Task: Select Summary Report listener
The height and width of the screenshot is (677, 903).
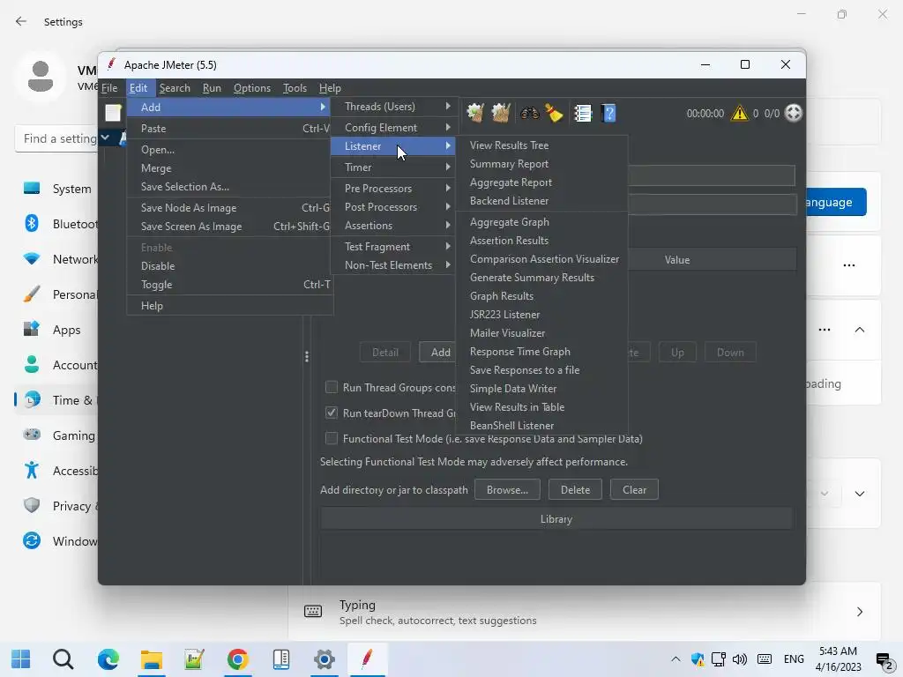Action: point(541,163)
